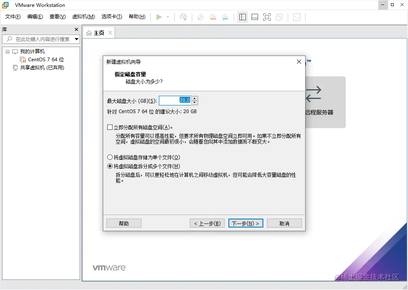Viewport: 408px width, 290px height.
Task: Open the power options dropdown arrow beside play
Action: pyautogui.click(x=168, y=17)
